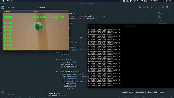Click the date and time in menu bar
The image size is (174, 98).
(x=154, y=1)
